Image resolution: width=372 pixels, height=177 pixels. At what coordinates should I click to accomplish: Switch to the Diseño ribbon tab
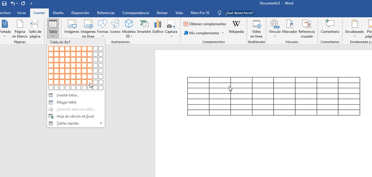(58, 13)
